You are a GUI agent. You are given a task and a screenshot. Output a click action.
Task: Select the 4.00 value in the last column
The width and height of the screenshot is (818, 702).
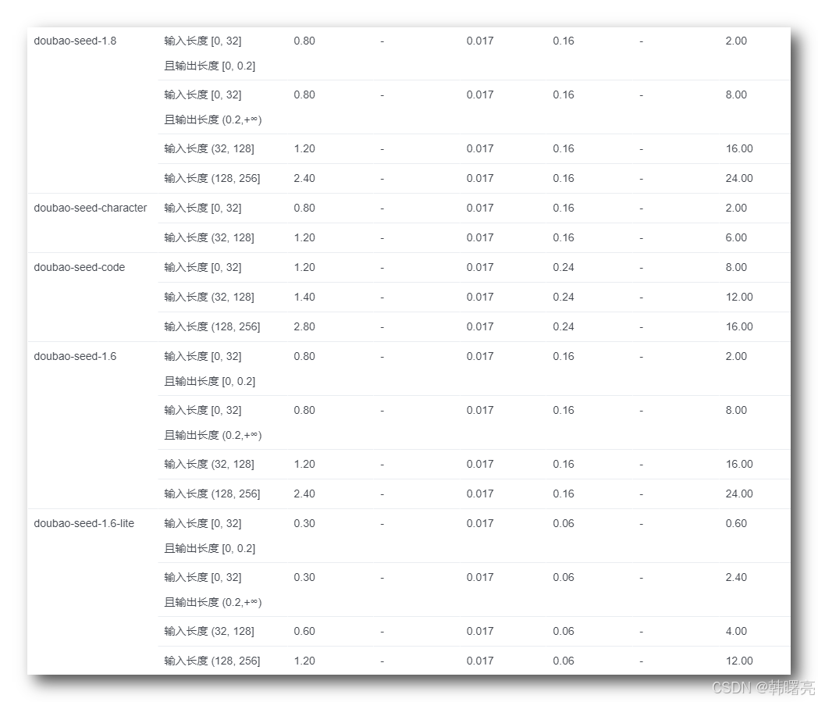click(x=736, y=631)
